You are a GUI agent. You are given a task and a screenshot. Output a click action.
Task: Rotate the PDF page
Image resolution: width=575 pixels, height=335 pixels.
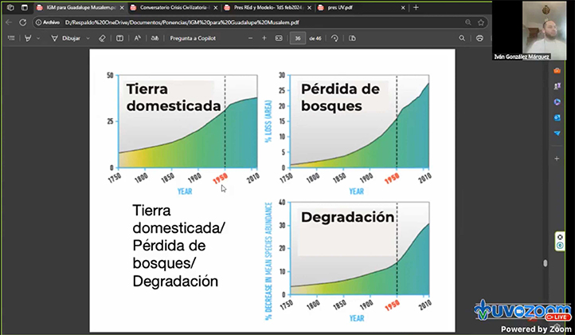point(334,38)
